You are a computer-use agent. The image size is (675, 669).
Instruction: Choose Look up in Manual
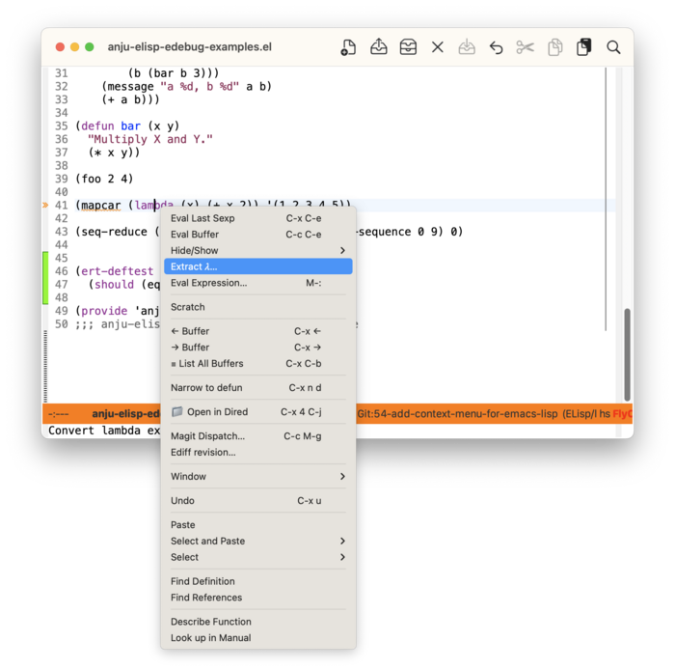point(258,638)
